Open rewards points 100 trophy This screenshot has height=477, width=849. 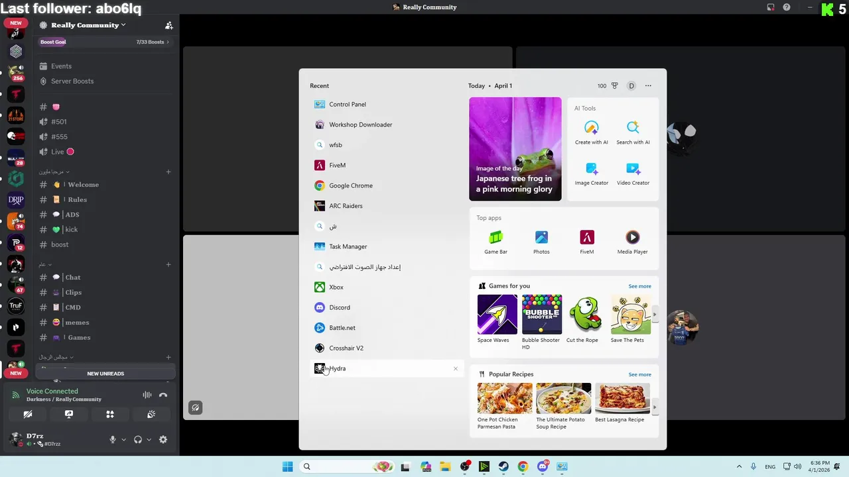pos(608,85)
